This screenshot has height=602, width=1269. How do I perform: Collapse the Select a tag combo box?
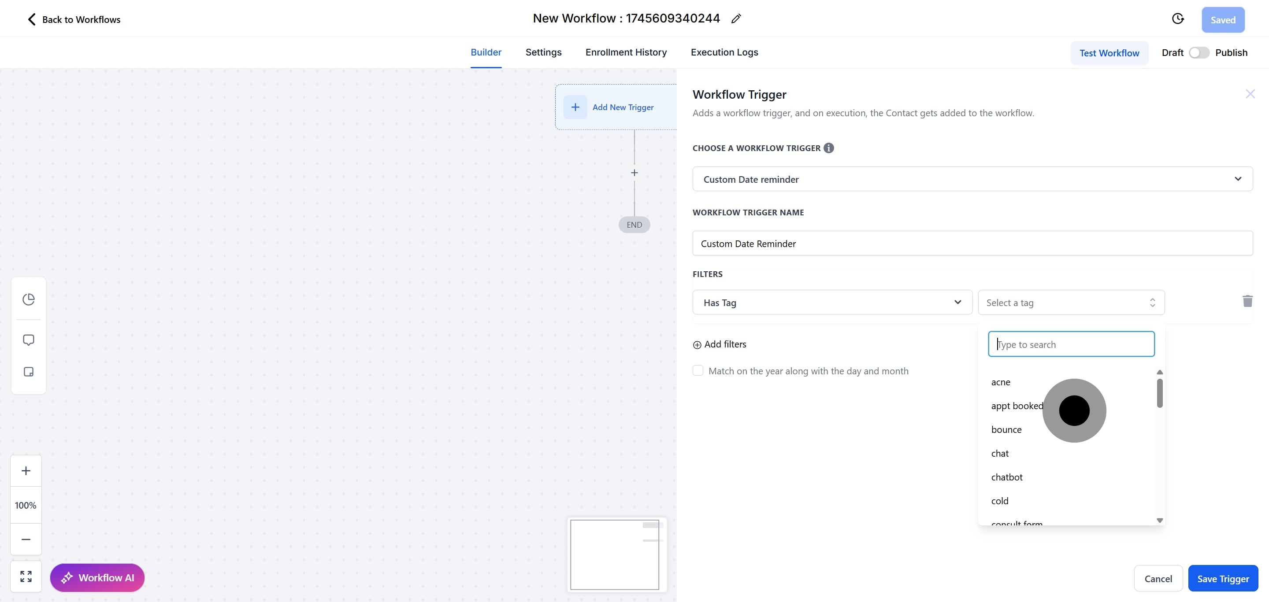pyautogui.click(x=1071, y=302)
